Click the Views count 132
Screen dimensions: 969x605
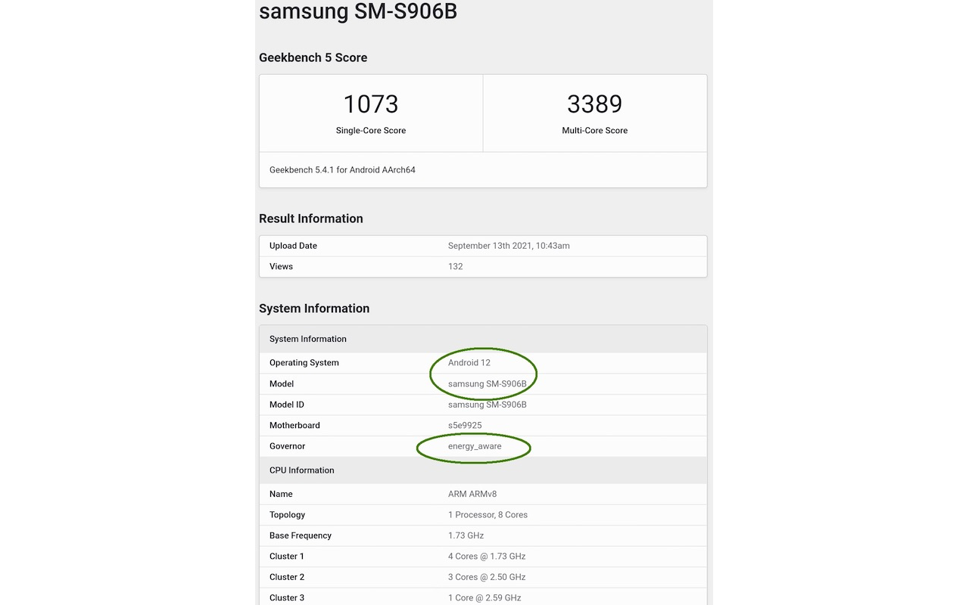pos(455,266)
